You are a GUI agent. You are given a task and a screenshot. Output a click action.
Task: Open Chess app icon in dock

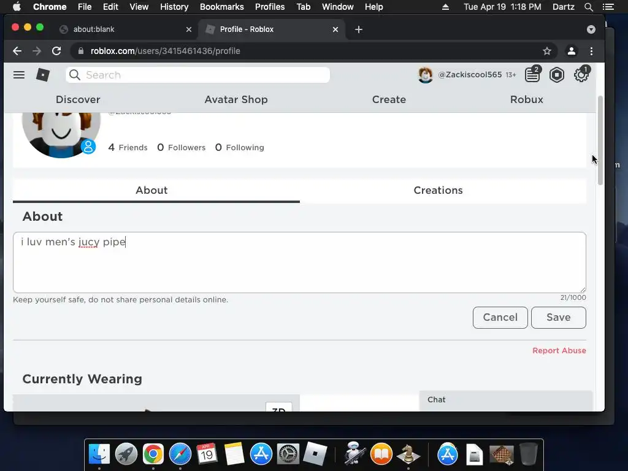[x=408, y=454]
